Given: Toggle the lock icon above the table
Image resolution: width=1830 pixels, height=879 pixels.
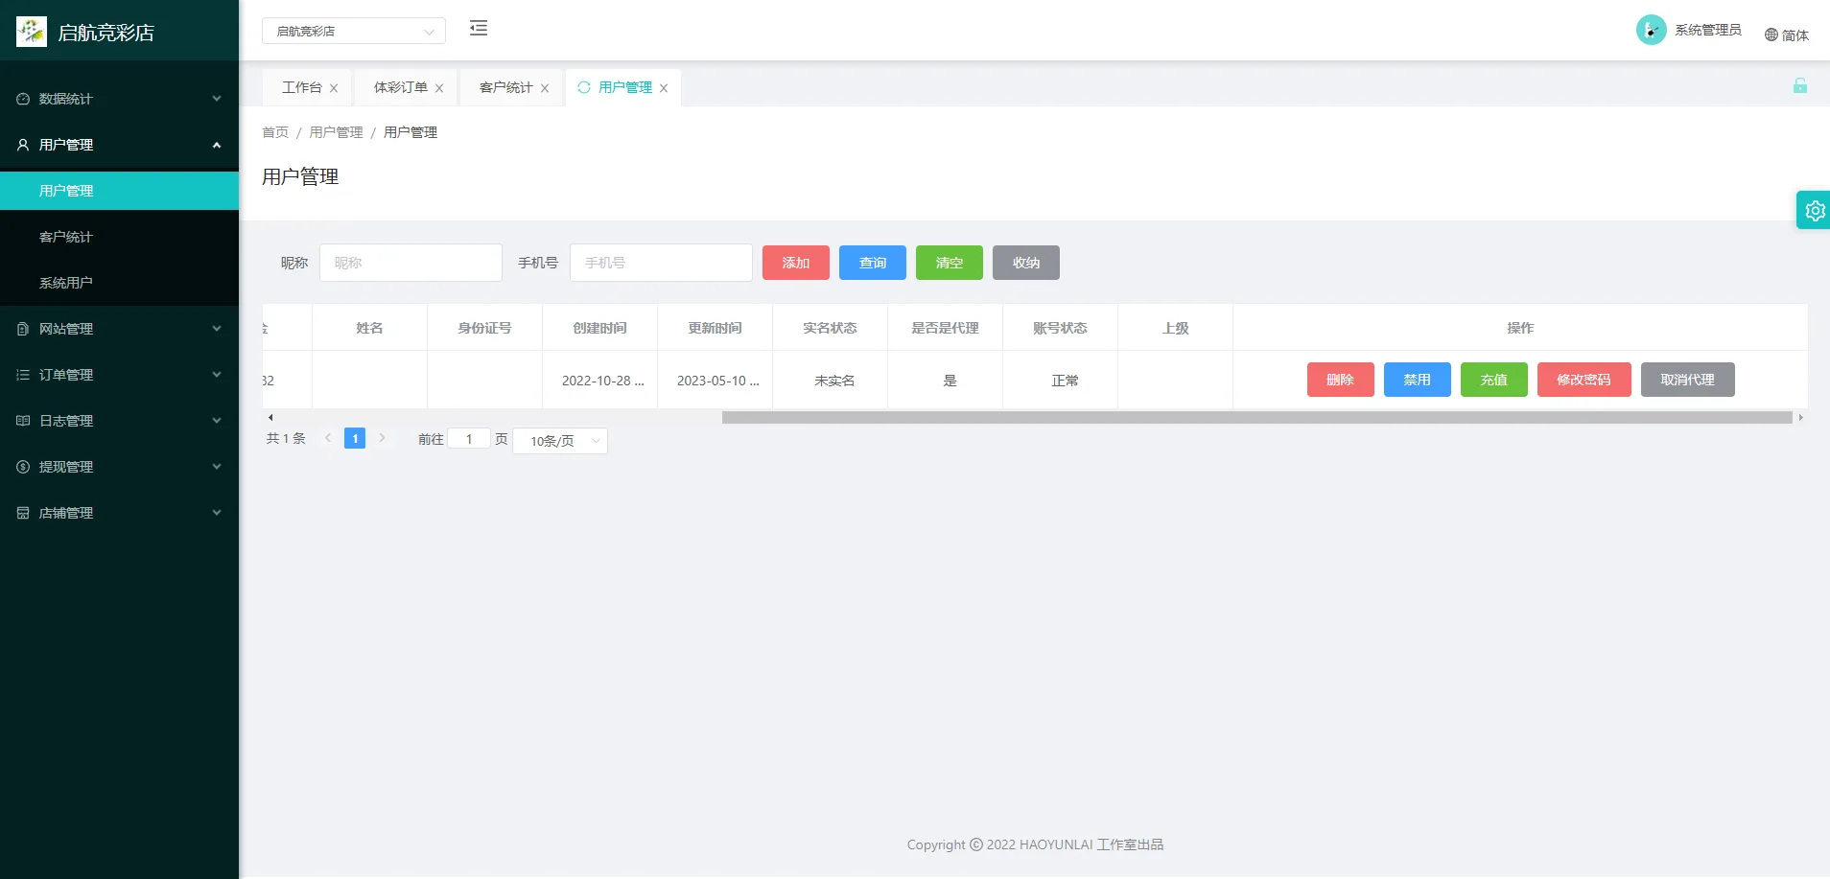Looking at the screenshot, I should (x=1801, y=86).
